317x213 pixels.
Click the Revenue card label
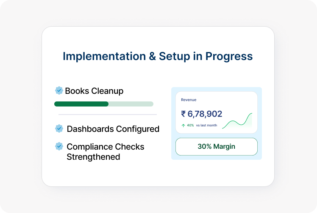pyautogui.click(x=189, y=100)
